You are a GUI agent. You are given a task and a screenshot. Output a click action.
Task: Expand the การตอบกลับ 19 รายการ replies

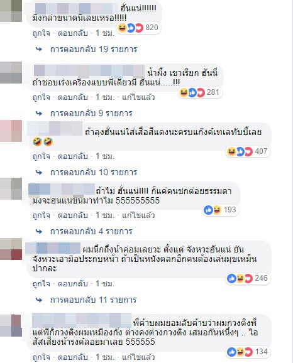point(94,50)
